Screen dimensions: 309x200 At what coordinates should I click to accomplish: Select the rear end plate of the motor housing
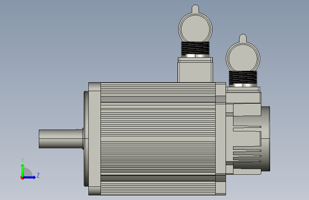coord(221,139)
